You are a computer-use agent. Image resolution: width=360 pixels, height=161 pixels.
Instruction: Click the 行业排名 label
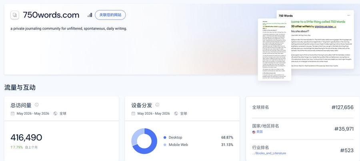(x=260, y=147)
